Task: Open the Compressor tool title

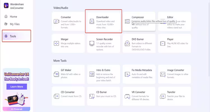Action: pyautogui.click(x=138, y=17)
